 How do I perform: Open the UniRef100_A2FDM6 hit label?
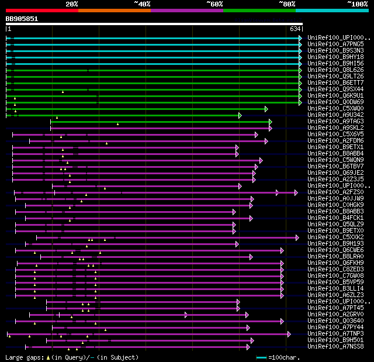coord(335,141)
